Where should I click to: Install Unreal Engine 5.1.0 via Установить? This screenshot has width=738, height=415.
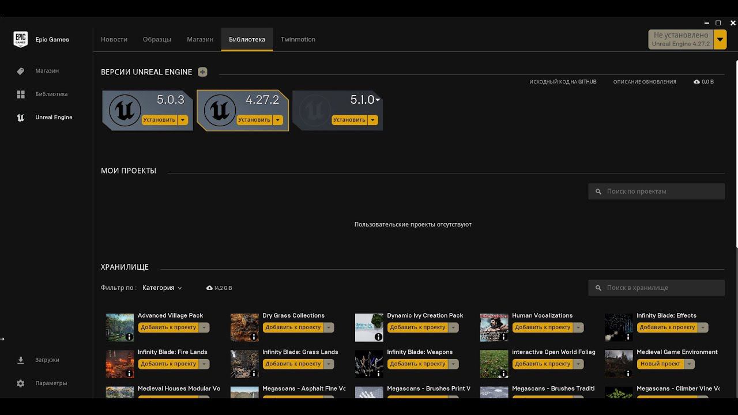tap(350, 120)
